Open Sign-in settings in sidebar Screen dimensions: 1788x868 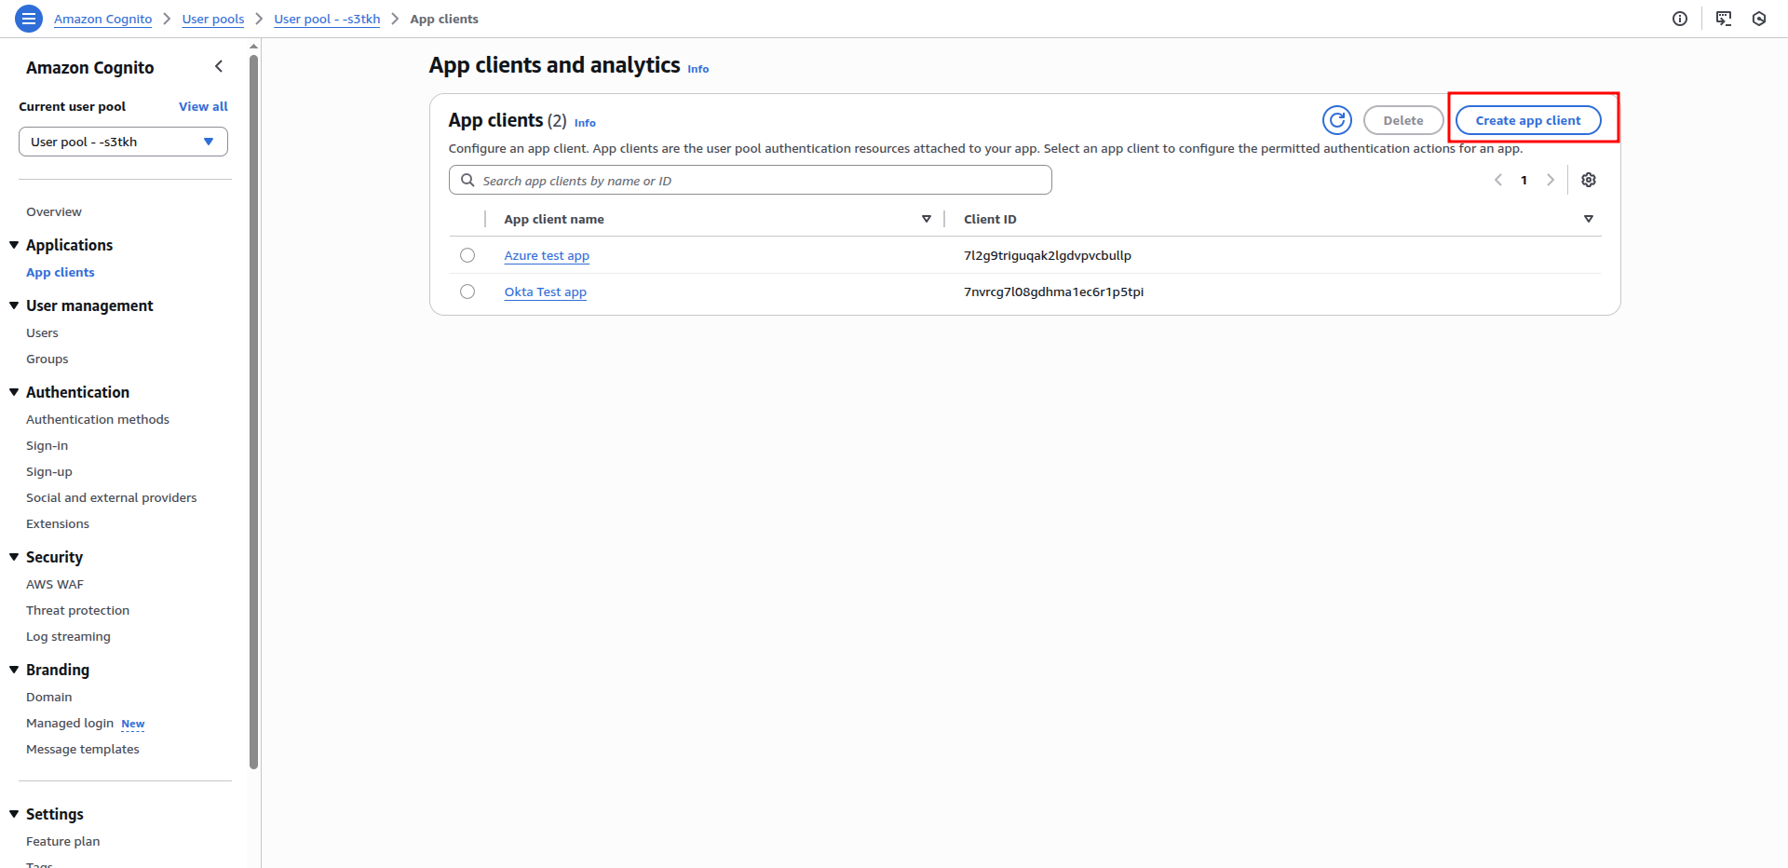click(x=47, y=445)
